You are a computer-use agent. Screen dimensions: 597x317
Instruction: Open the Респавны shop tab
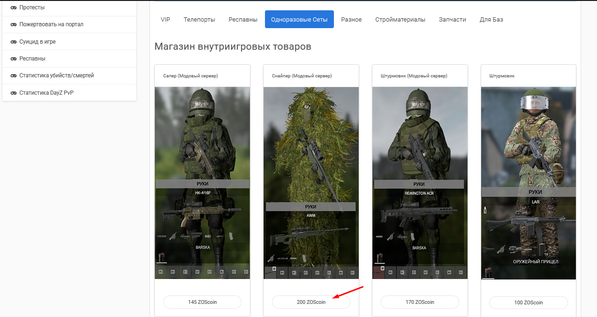[243, 19]
